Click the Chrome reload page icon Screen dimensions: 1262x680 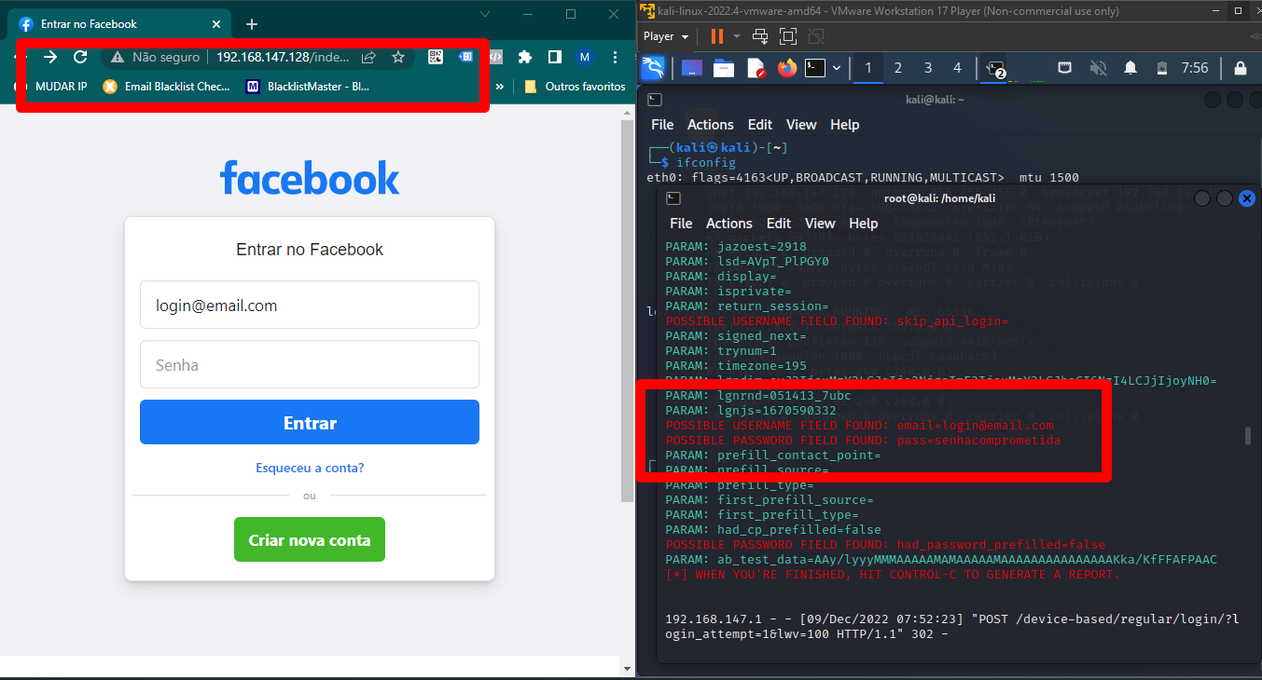click(80, 57)
